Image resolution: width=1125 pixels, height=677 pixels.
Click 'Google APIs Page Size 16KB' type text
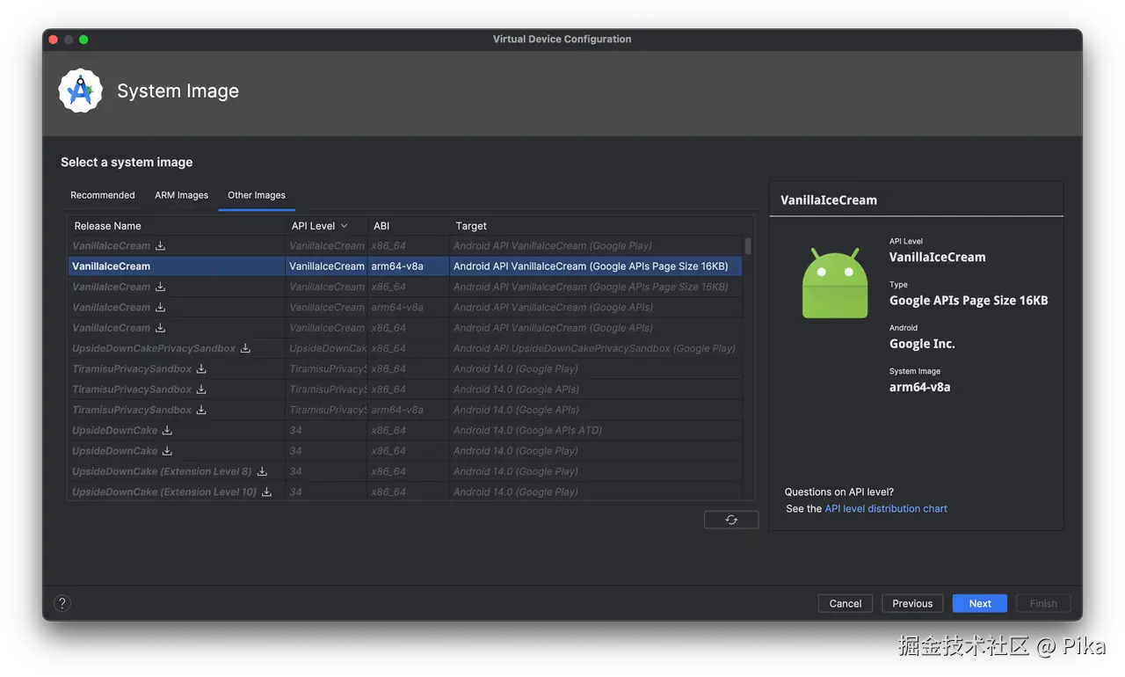pos(969,301)
